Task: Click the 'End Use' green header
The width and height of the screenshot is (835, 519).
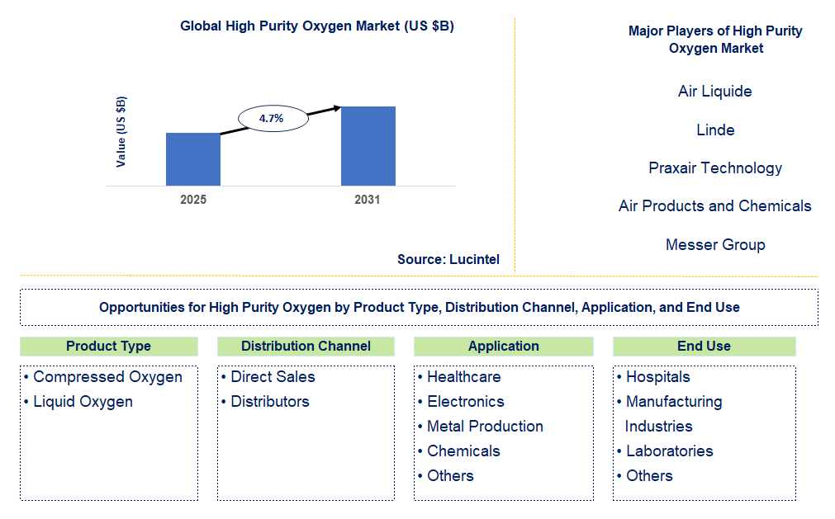Action: click(x=704, y=347)
